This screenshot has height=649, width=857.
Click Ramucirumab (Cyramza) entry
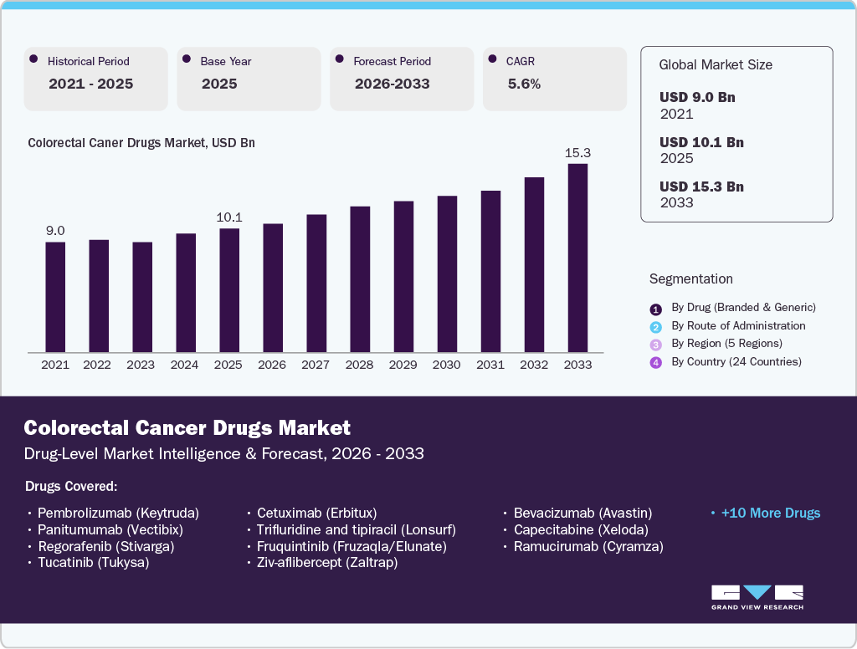588,546
